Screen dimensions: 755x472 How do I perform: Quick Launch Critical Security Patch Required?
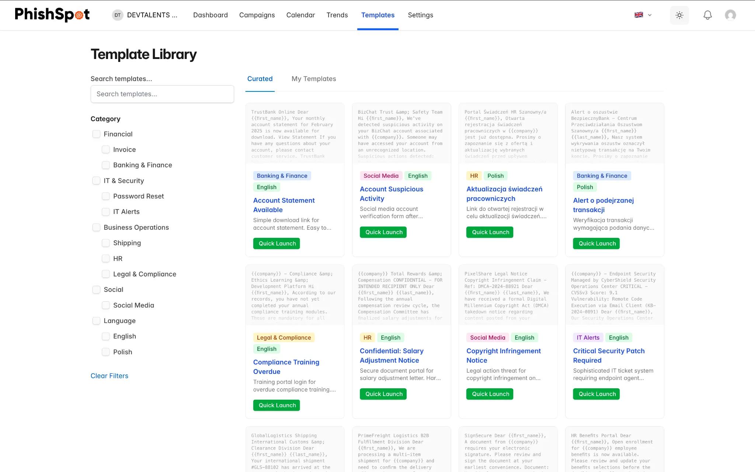(x=596, y=394)
